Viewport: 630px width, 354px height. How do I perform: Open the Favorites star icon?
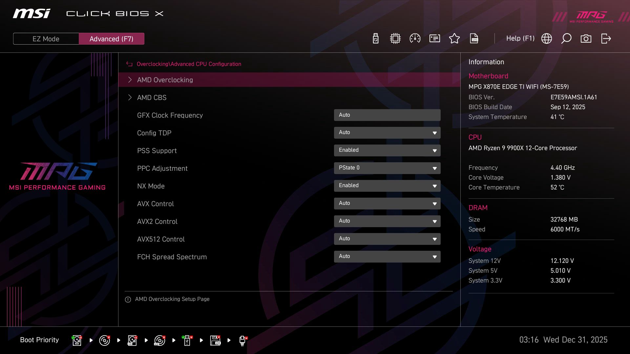(x=454, y=38)
